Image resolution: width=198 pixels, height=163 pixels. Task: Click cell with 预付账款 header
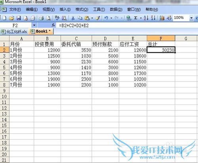[x=105, y=44]
